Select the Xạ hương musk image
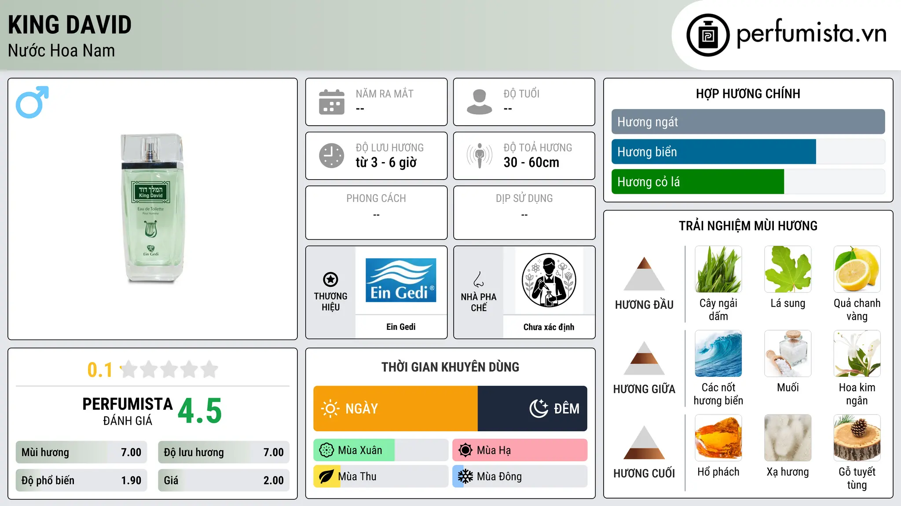 pyautogui.click(x=787, y=438)
